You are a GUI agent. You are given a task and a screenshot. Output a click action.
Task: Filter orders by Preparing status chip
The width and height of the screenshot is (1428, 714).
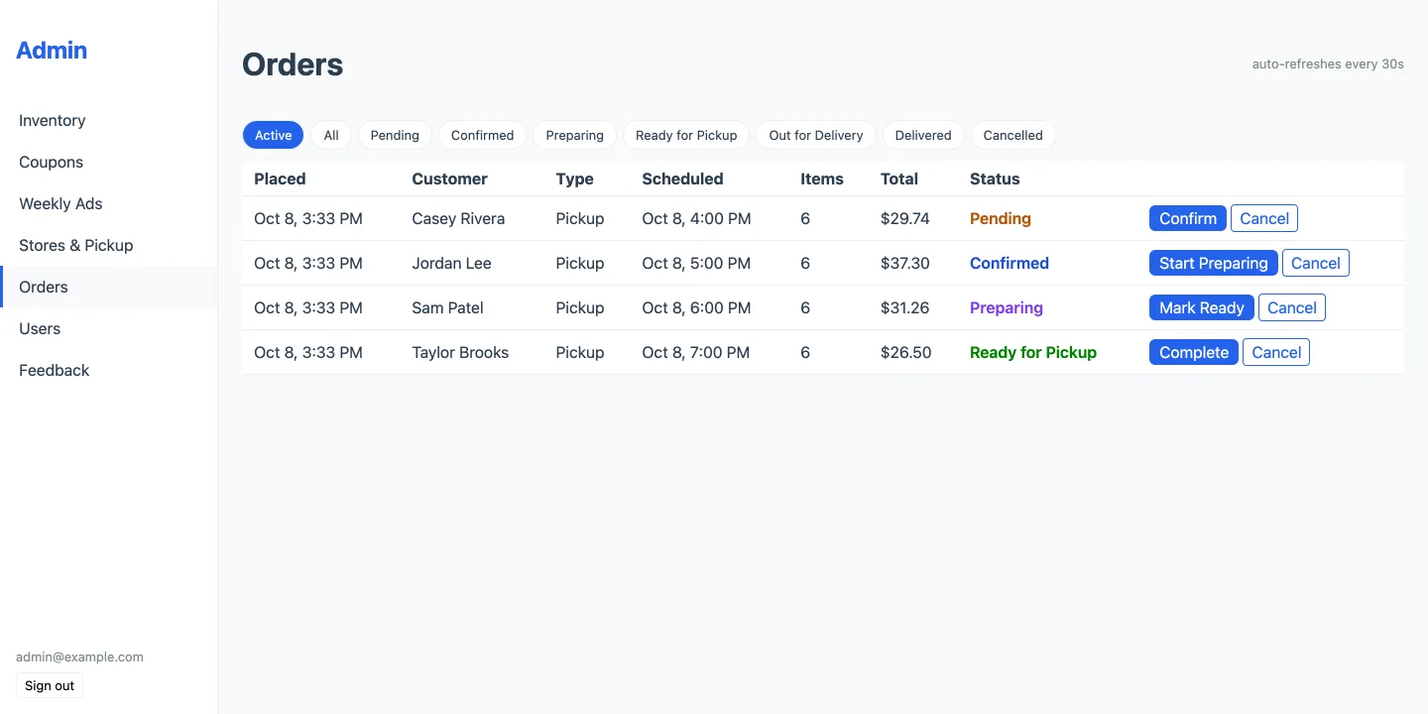click(574, 135)
